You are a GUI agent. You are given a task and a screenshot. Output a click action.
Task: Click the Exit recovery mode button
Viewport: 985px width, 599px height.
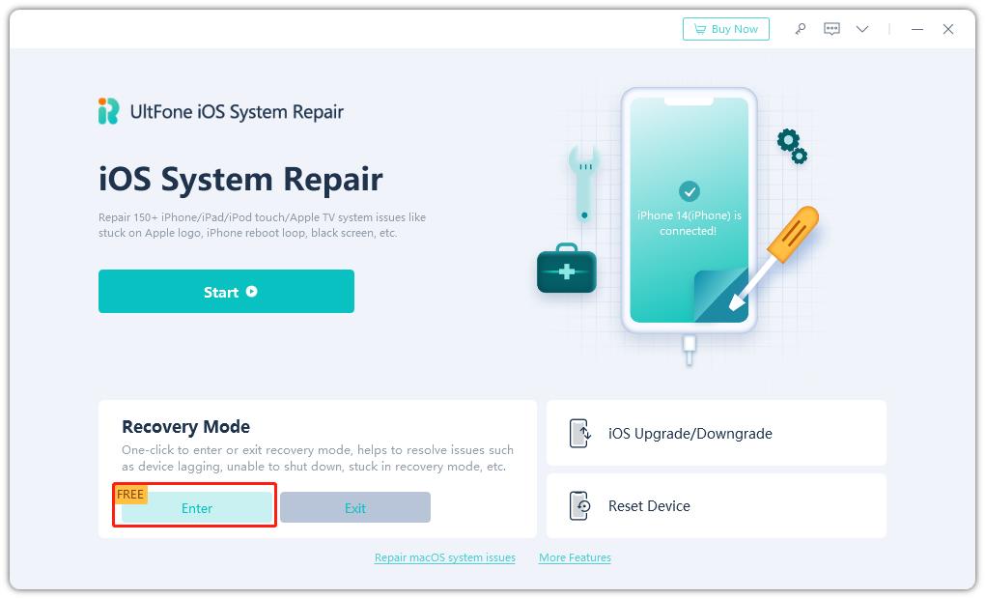tap(356, 507)
